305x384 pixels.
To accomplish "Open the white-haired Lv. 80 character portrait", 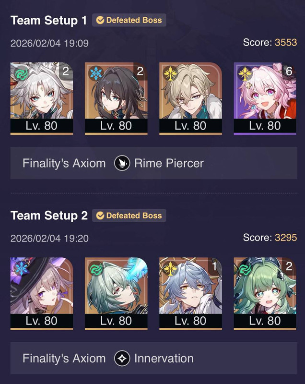I will pos(42,98).
